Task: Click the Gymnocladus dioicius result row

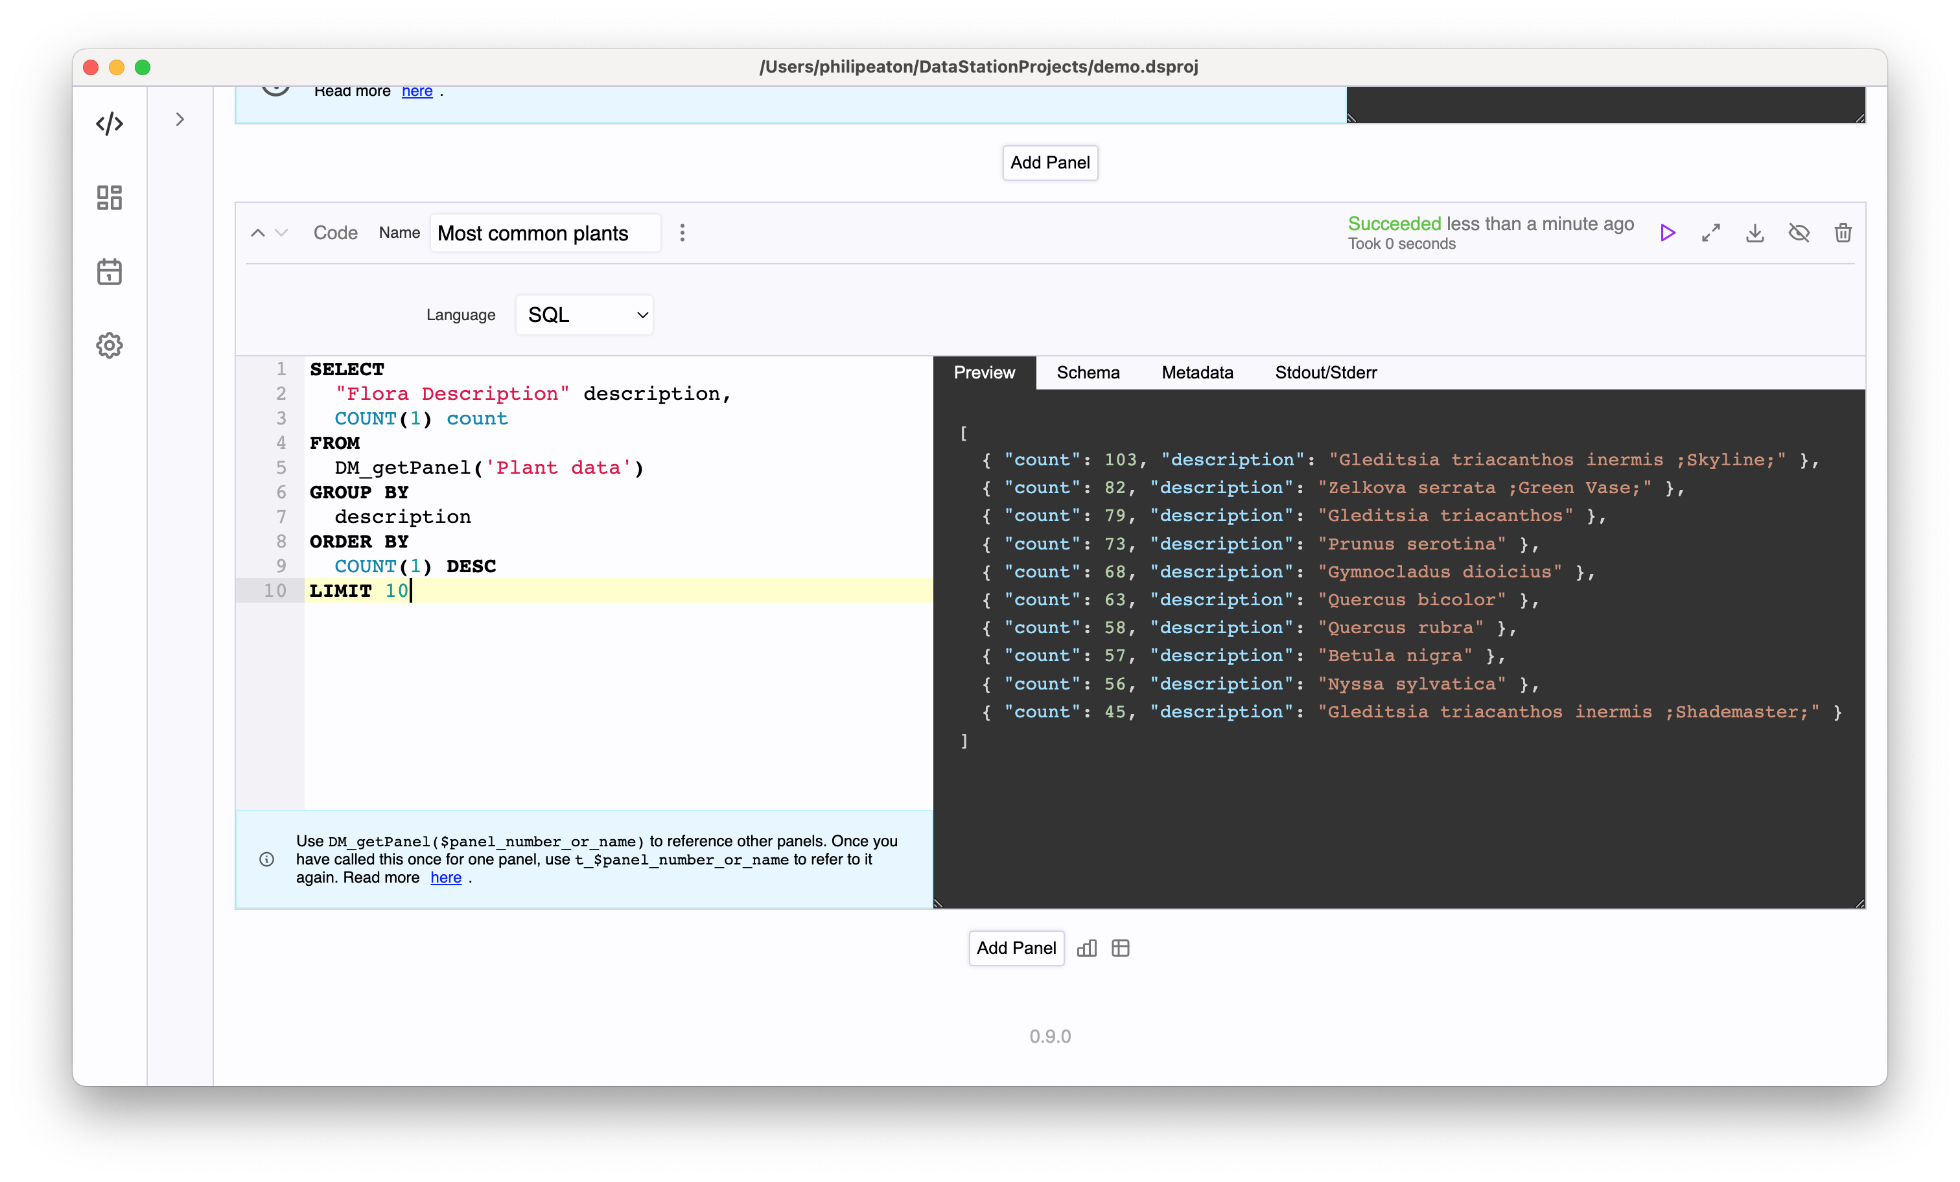Action: coord(1289,572)
